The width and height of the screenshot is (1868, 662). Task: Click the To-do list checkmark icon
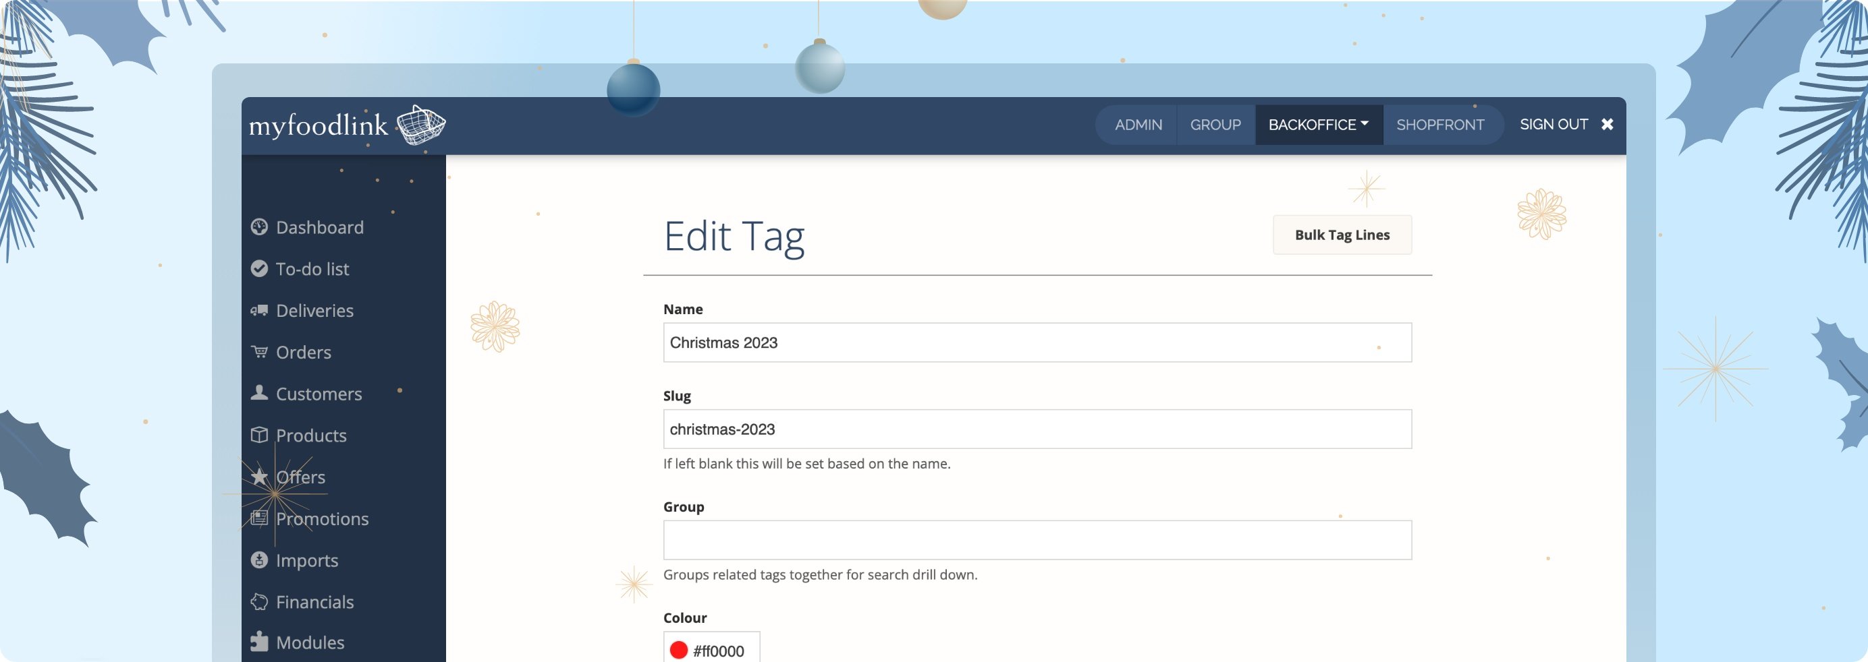[259, 269]
